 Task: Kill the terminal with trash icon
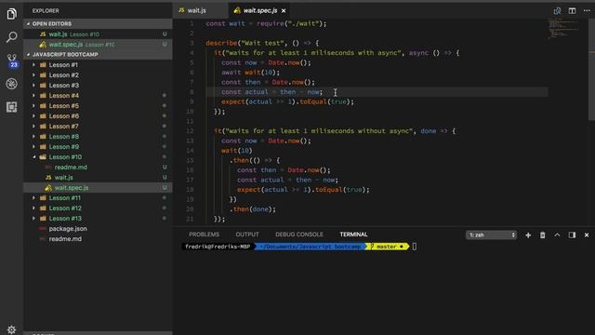pos(543,235)
